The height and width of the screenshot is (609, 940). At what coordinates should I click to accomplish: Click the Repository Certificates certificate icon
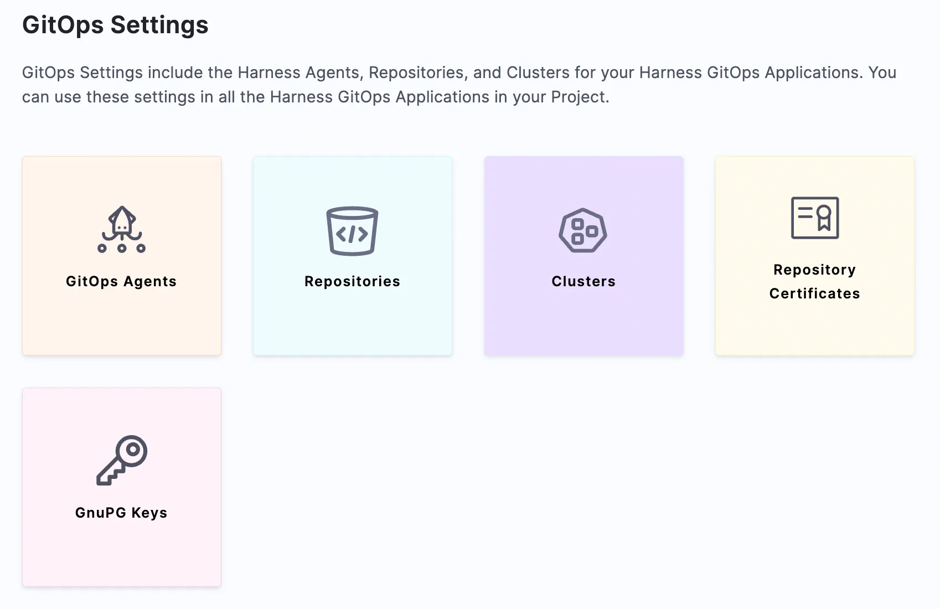pyautogui.click(x=814, y=219)
